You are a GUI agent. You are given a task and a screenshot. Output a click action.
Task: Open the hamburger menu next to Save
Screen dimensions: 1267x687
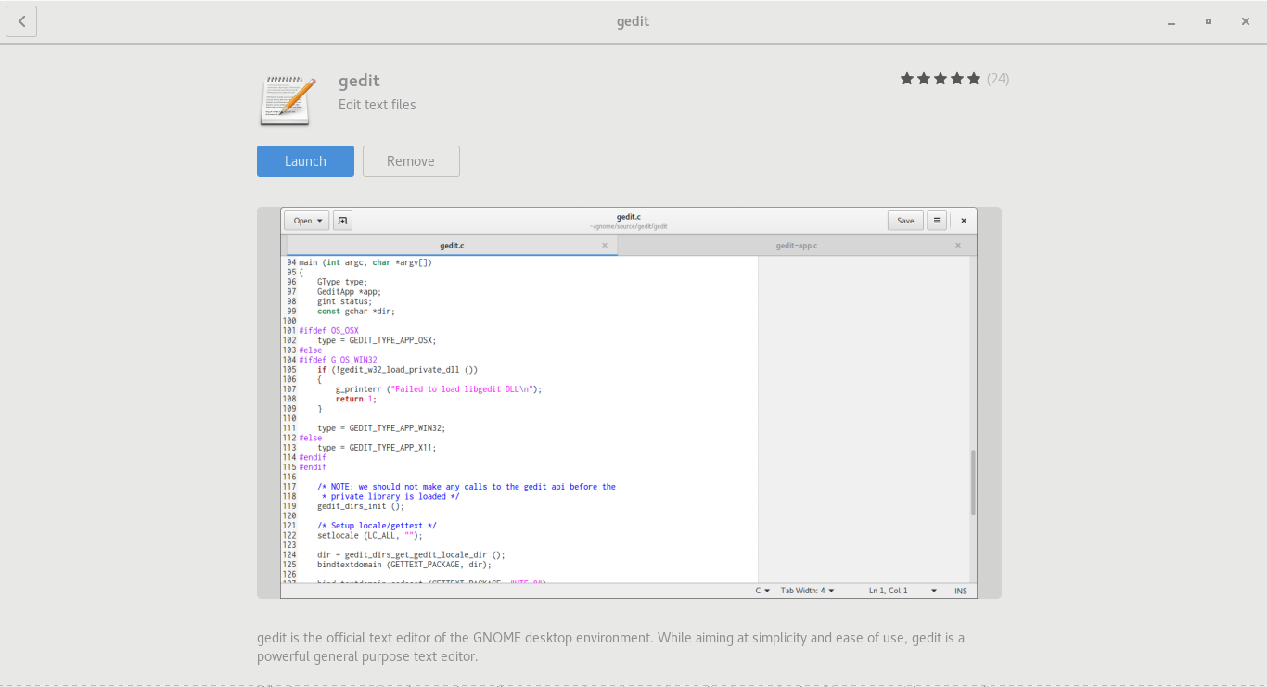tap(937, 221)
